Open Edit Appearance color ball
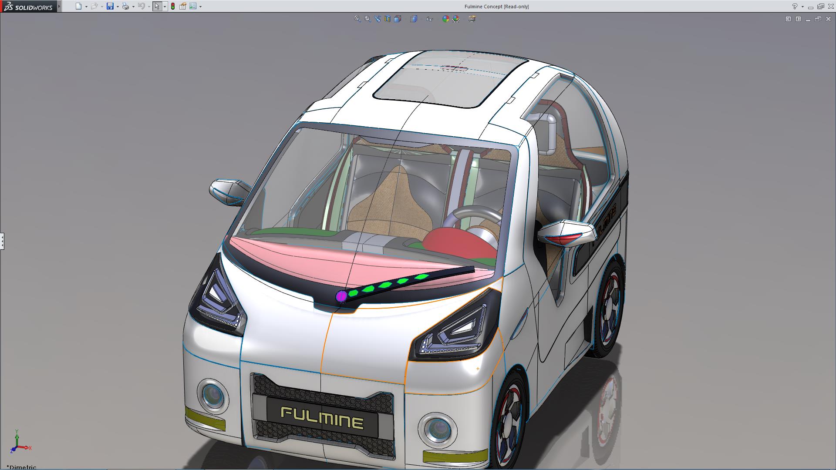836x470 pixels. coord(445,19)
